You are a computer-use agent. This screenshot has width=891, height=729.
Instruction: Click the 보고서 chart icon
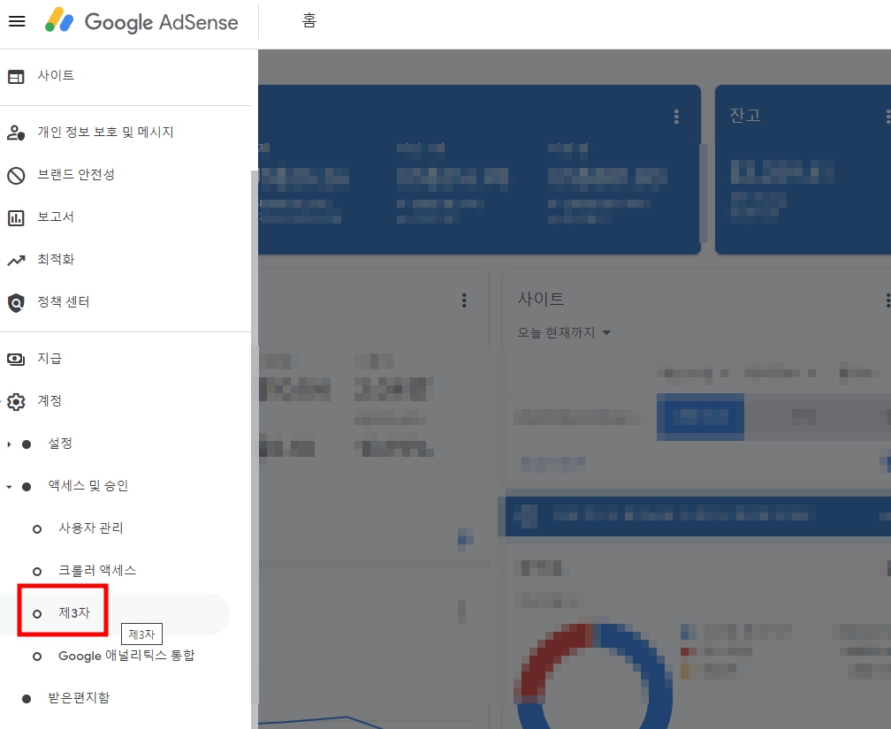[x=16, y=217]
